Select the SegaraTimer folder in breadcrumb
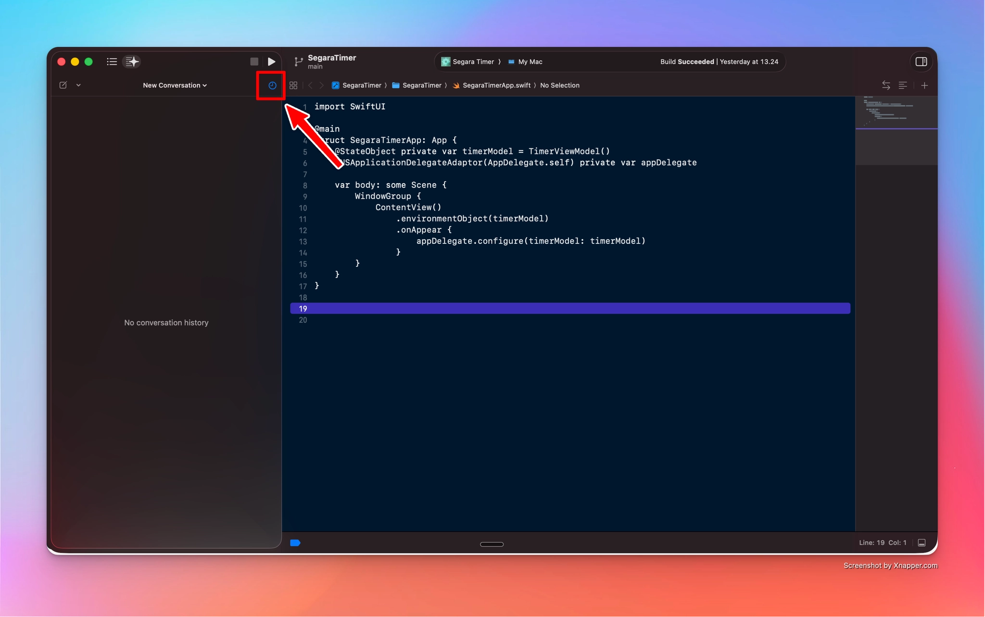Image resolution: width=985 pixels, height=617 pixels. pos(417,85)
